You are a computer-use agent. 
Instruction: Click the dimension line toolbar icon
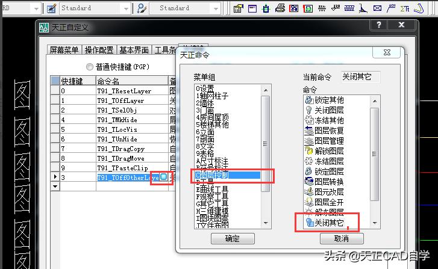tap(322, 8)
